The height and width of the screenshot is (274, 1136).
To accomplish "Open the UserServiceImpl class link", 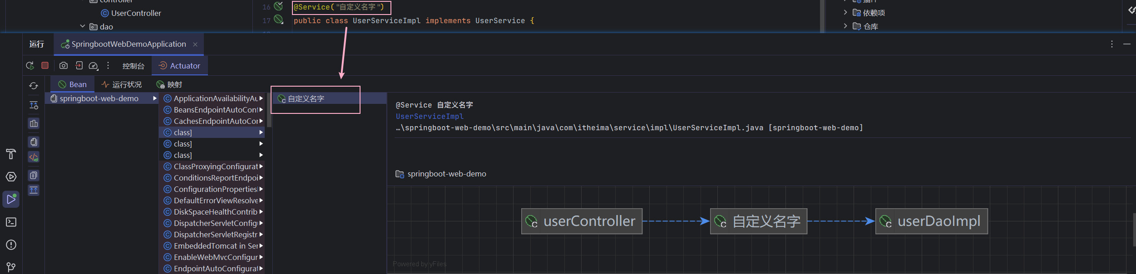I will click(429, 117).
